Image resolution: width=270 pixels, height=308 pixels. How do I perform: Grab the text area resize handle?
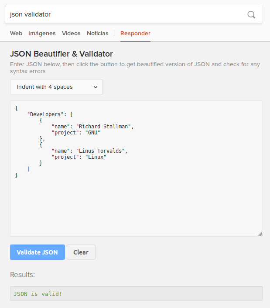pyautogui.click(x=260, y=234)
